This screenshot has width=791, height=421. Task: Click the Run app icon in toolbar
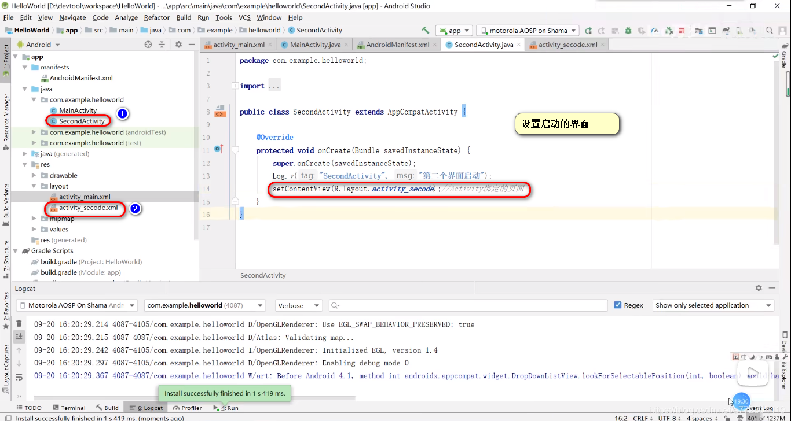coord(588,31)
